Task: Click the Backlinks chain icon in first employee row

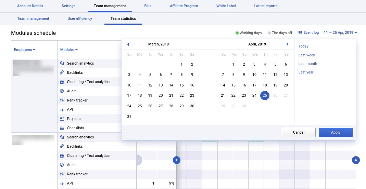Action: pyautogui.click(x=62, y=72)
